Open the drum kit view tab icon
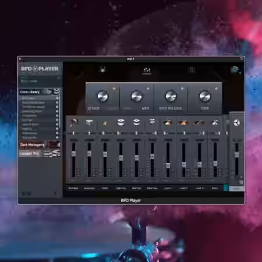The image size is (262, 262). coord(102,69)
